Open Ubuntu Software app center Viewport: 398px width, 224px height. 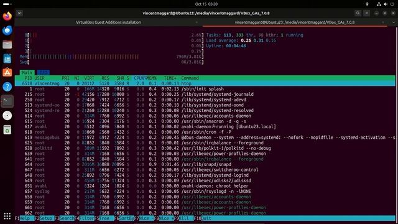click(x=7, y=73)
